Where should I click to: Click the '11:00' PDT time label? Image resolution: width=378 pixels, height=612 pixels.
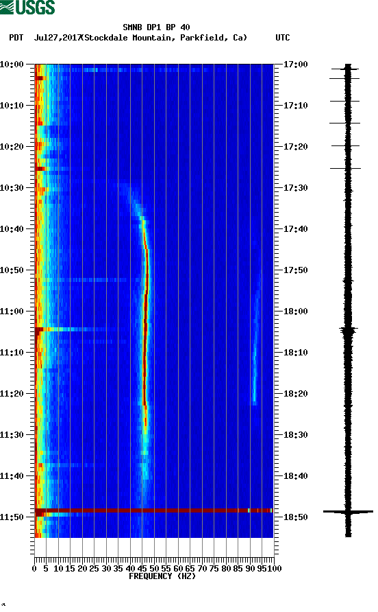tap(12, 311)
